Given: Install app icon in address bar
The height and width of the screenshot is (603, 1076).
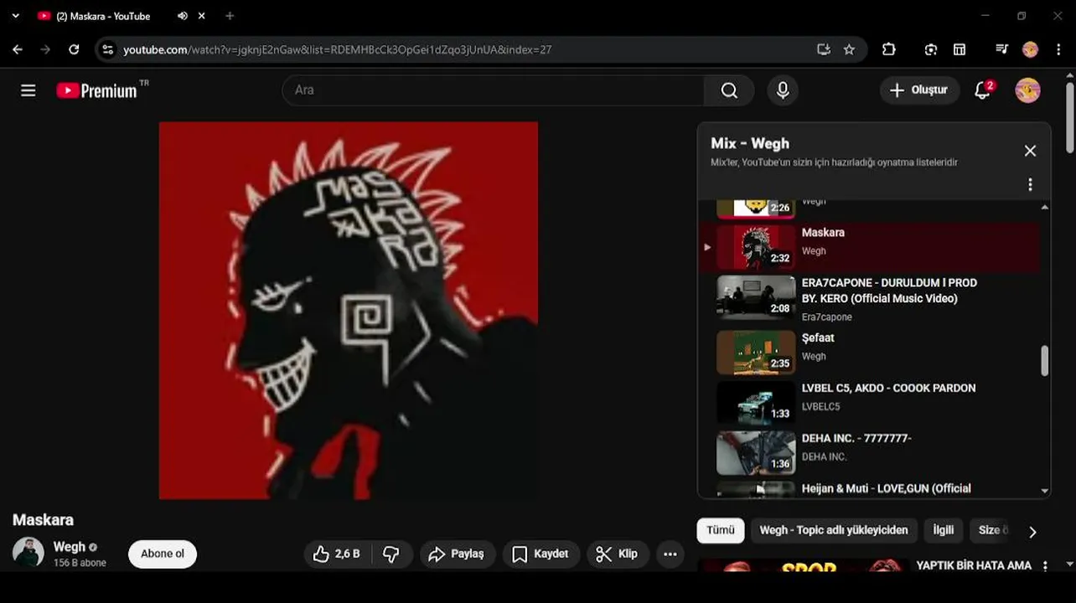Looking at the screenshot, I should (x=824, y=49).
